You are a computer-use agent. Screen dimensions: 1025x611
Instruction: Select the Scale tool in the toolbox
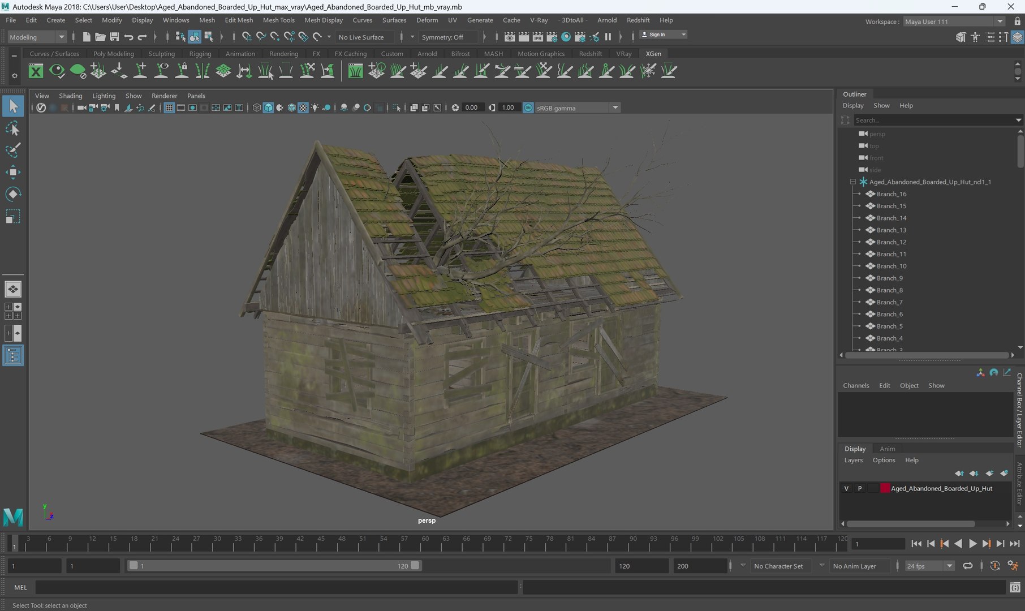[x=13, y=217]
